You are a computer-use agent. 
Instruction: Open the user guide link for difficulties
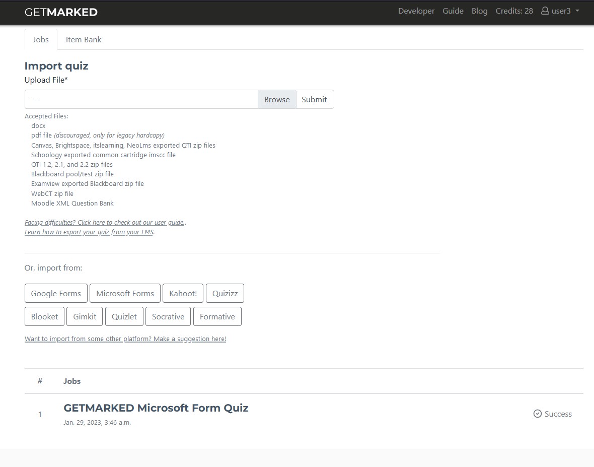(x=105, y=223)
